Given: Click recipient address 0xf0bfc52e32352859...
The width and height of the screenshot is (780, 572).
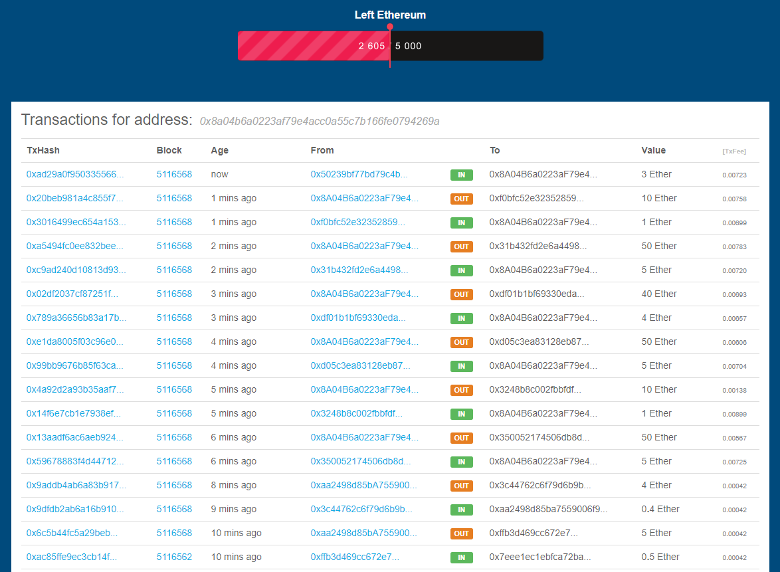Looking at the screenshot, I should [x=536, y=199].
